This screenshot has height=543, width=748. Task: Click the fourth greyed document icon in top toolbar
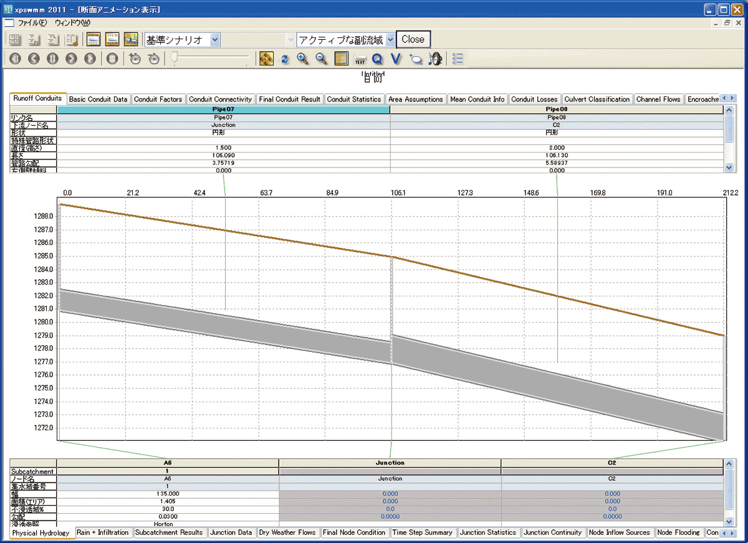click(x=72, y=39)
